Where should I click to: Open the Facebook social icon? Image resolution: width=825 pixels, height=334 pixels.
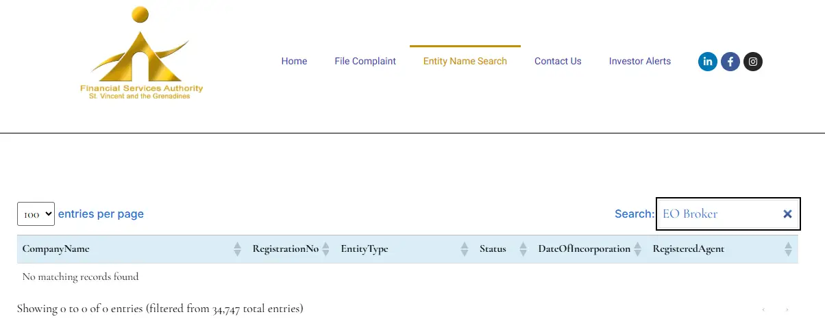[x=730, y=62]
